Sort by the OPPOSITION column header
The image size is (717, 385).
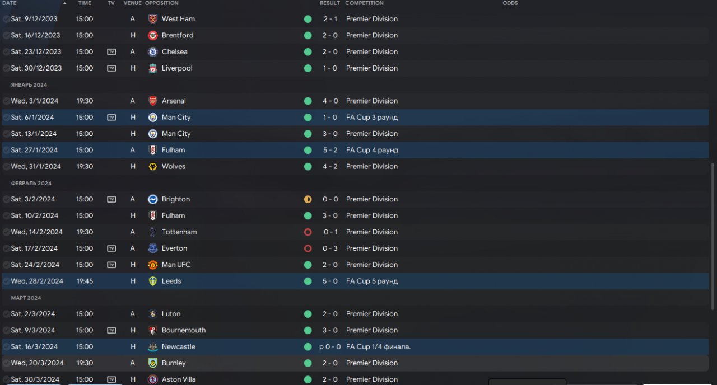click(x=161, y=3)
